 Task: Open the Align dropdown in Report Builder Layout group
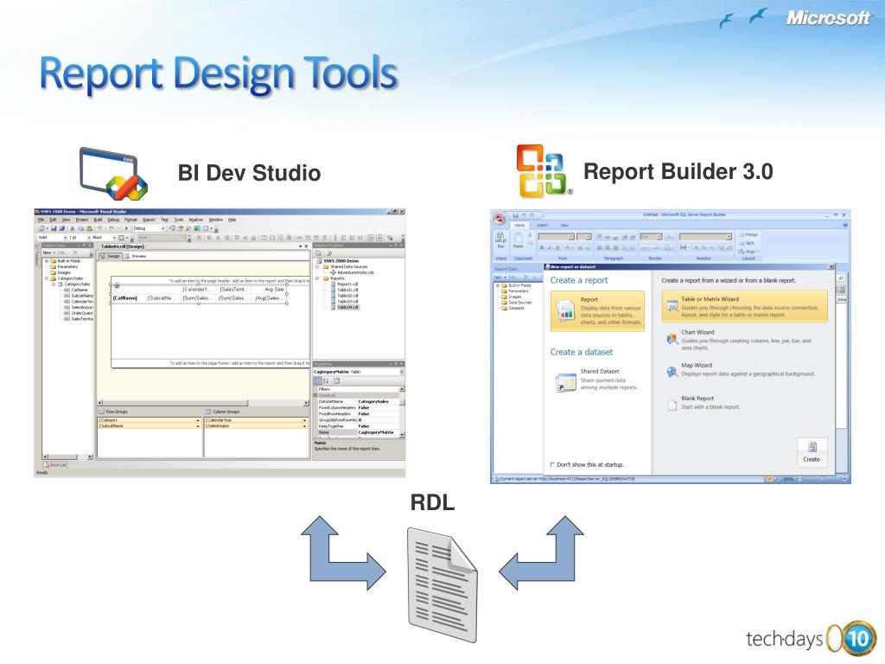coord(749,252)
